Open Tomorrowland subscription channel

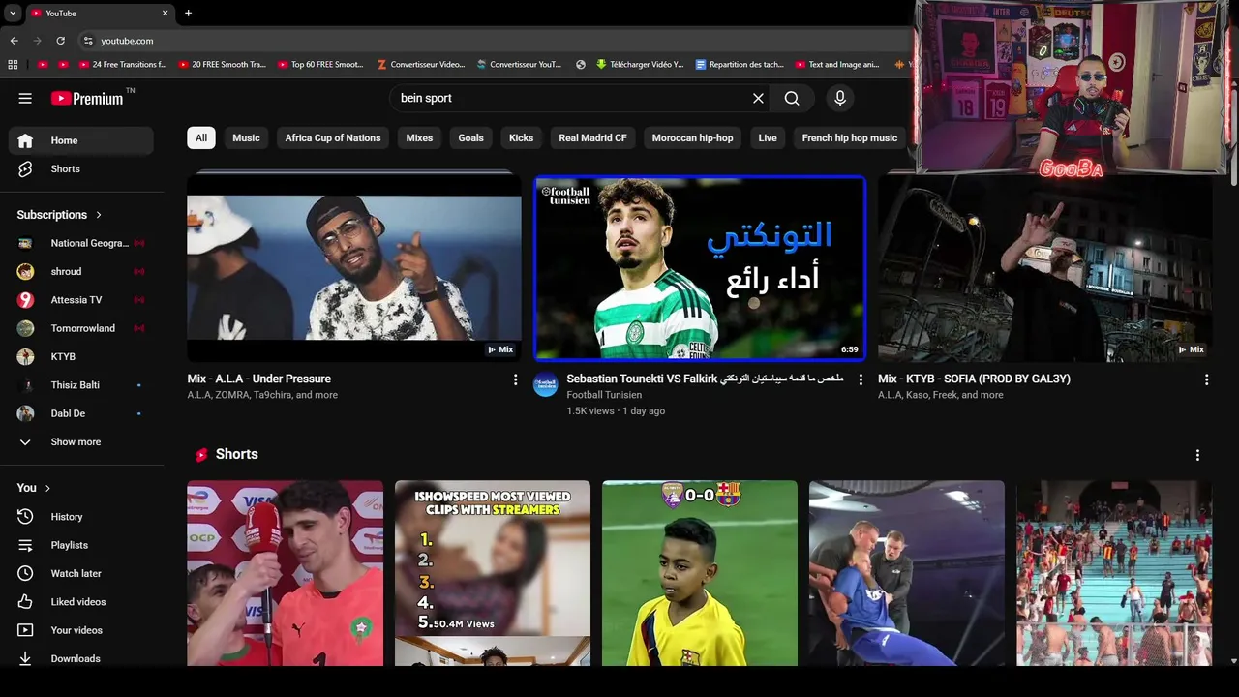point(80,328)
